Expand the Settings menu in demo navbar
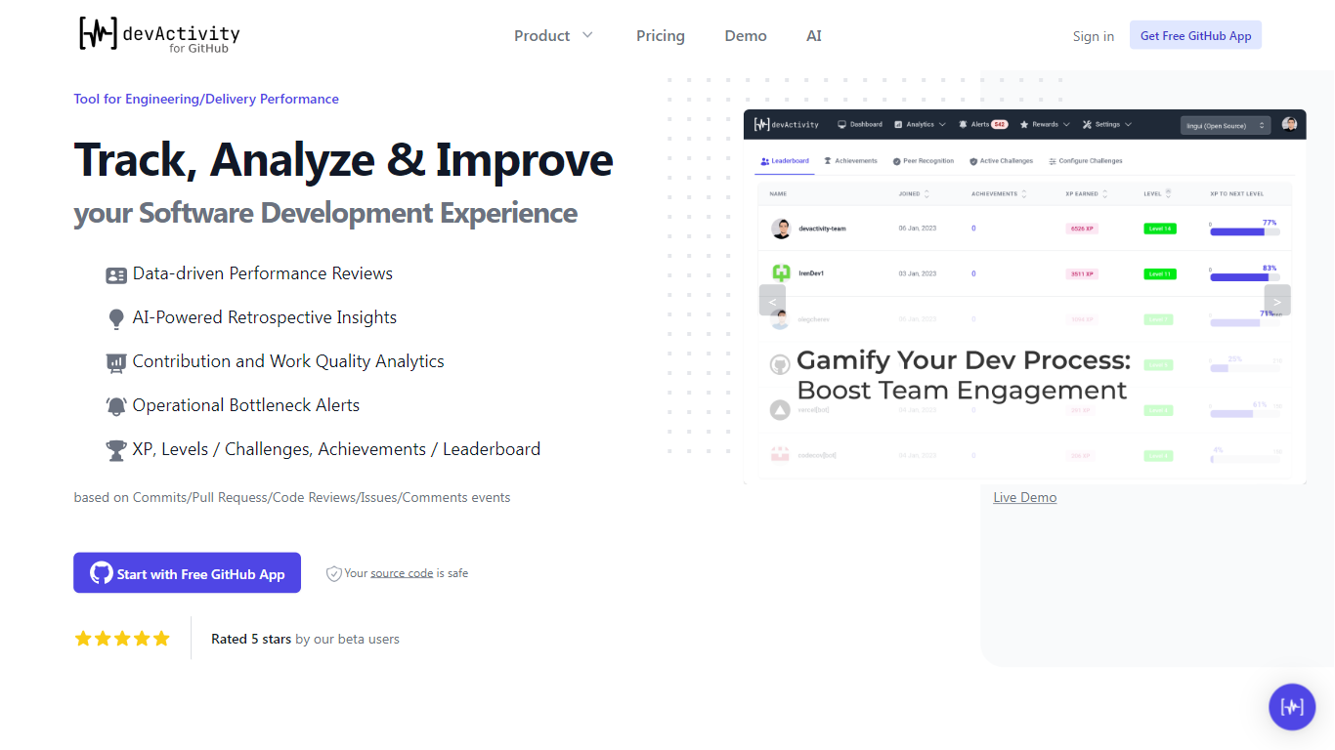Screen dimensions: 1335x750 1107,125
